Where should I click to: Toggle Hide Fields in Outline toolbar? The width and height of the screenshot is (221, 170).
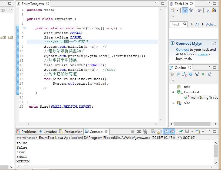[x=191, y=75]
